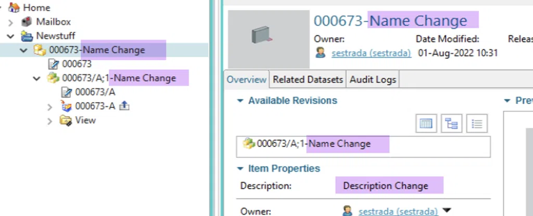Select 000673/A;1-Name Change in Available Revisions
533x216 pixels.
click(x=313, y=144)
